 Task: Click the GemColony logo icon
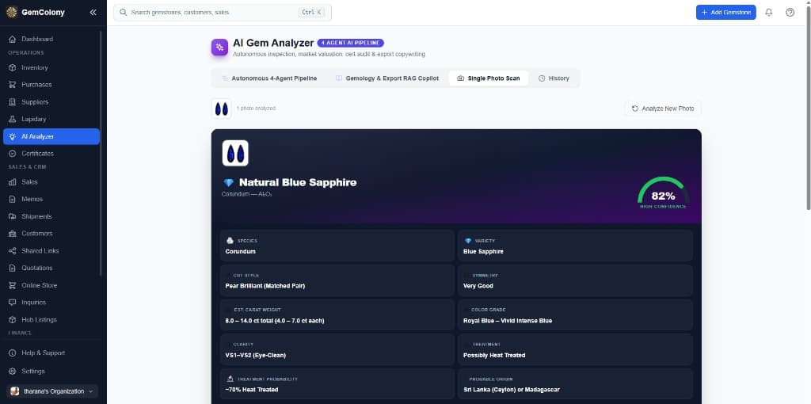(x=12, y=13)
